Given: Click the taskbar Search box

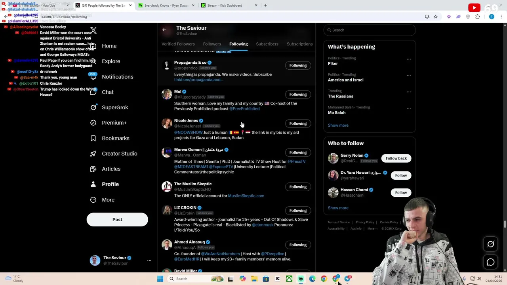Looking at the screenshot, I should pos(196,279).
